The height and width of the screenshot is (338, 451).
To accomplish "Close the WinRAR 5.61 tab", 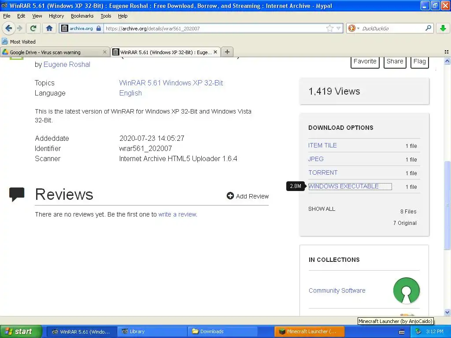I will tap(215, 52).
